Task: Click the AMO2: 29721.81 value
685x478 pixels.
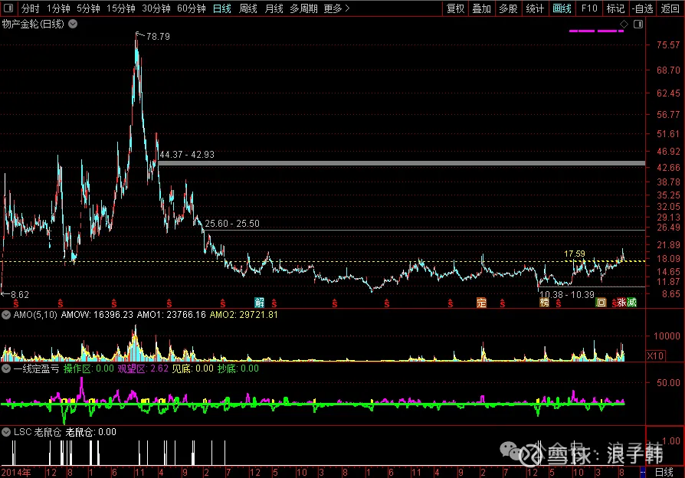Action: (244, 315)
